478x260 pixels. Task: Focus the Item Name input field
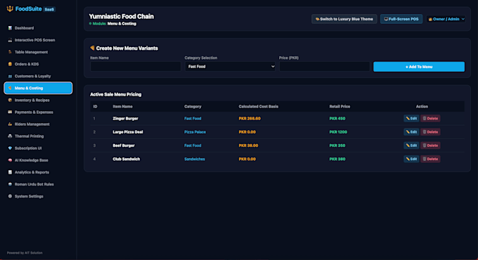(136, 67)
